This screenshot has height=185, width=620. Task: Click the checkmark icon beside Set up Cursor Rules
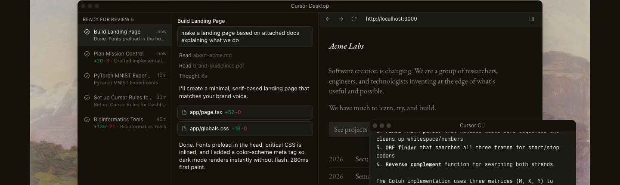(87, 98)
